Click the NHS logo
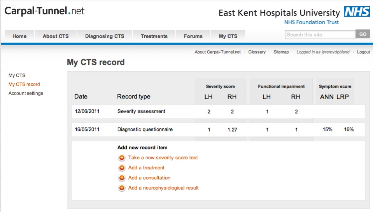The height and width of the screenshot is (212, 373). pos(357,12)
